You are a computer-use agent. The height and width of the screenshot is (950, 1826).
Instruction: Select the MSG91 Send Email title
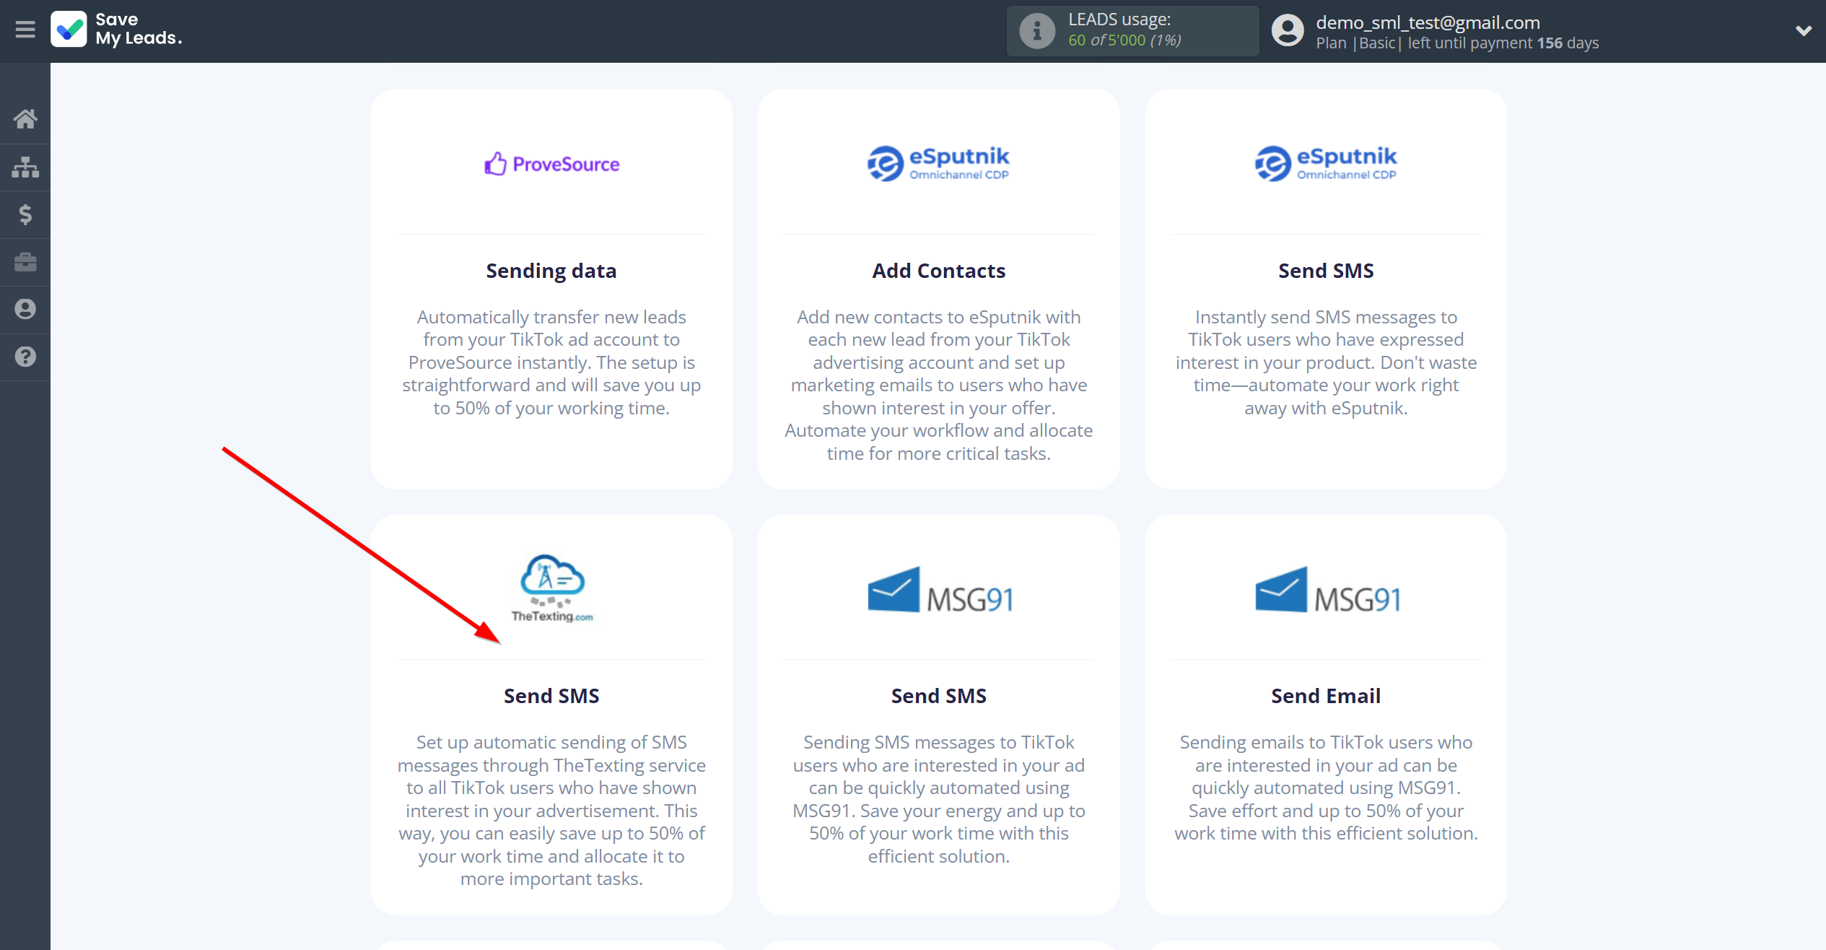click(1326, 696)
